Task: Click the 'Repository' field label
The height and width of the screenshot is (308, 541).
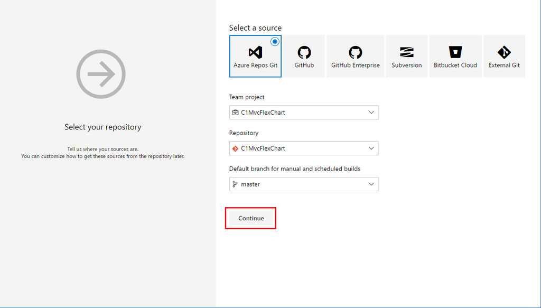Action: (x=244, y=133)
